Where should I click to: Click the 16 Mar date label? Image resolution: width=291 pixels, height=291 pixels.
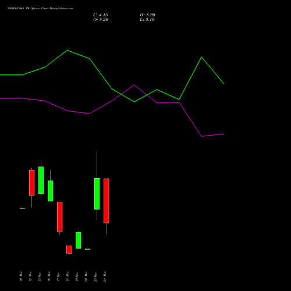[49, 276]
